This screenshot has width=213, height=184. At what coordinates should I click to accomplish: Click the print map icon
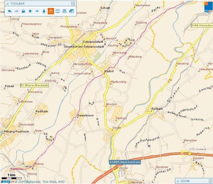click(x=64, y=11)
